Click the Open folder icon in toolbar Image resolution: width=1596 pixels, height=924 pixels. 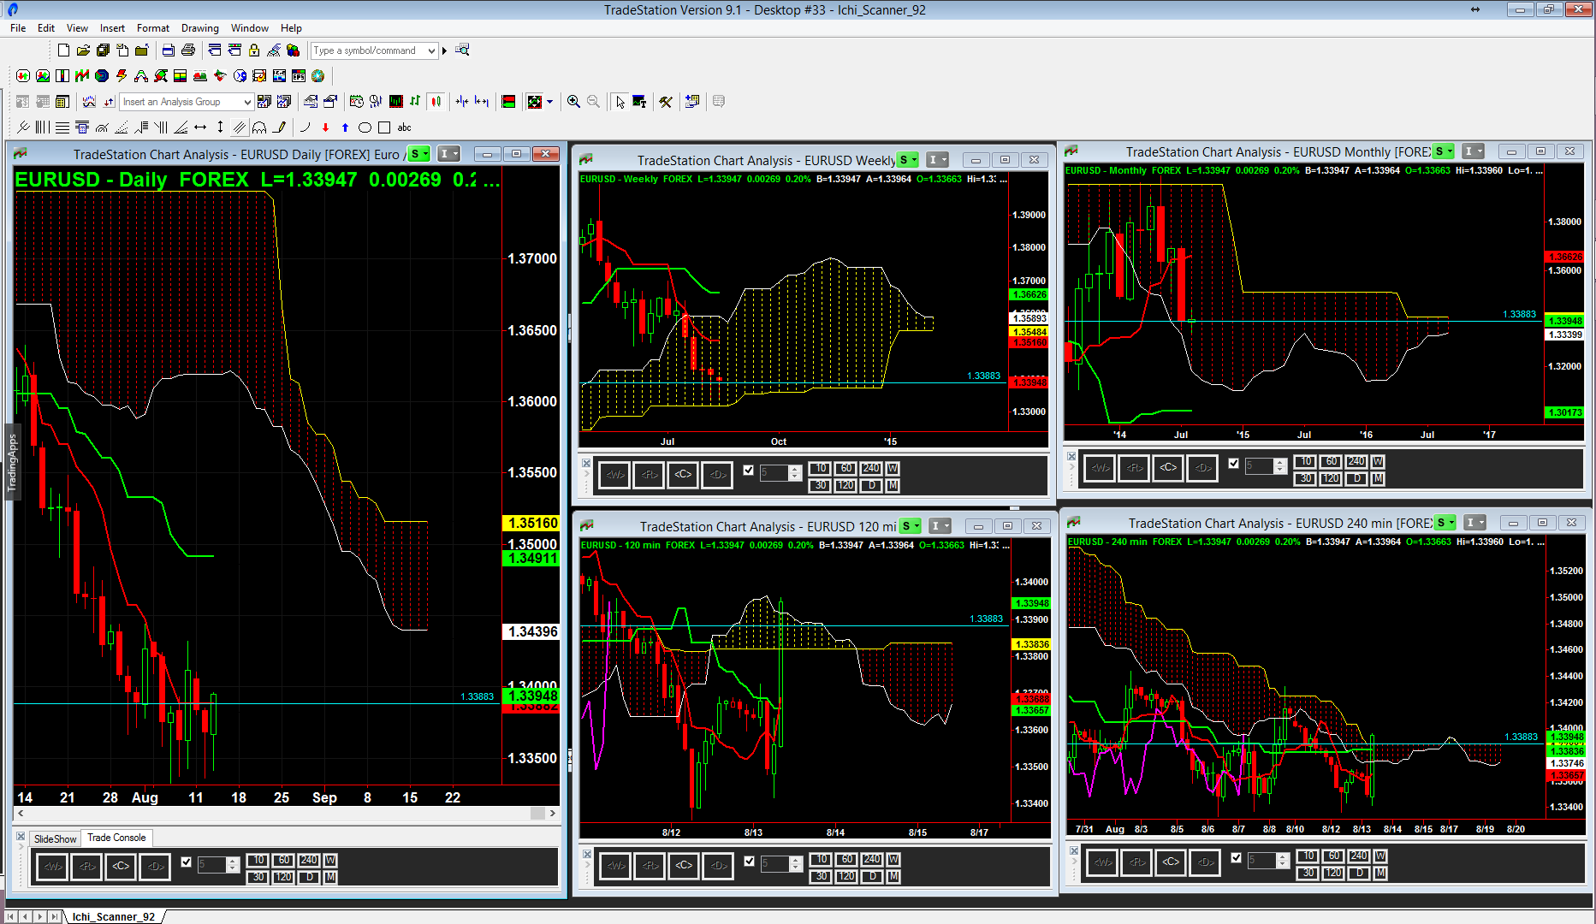83,50
